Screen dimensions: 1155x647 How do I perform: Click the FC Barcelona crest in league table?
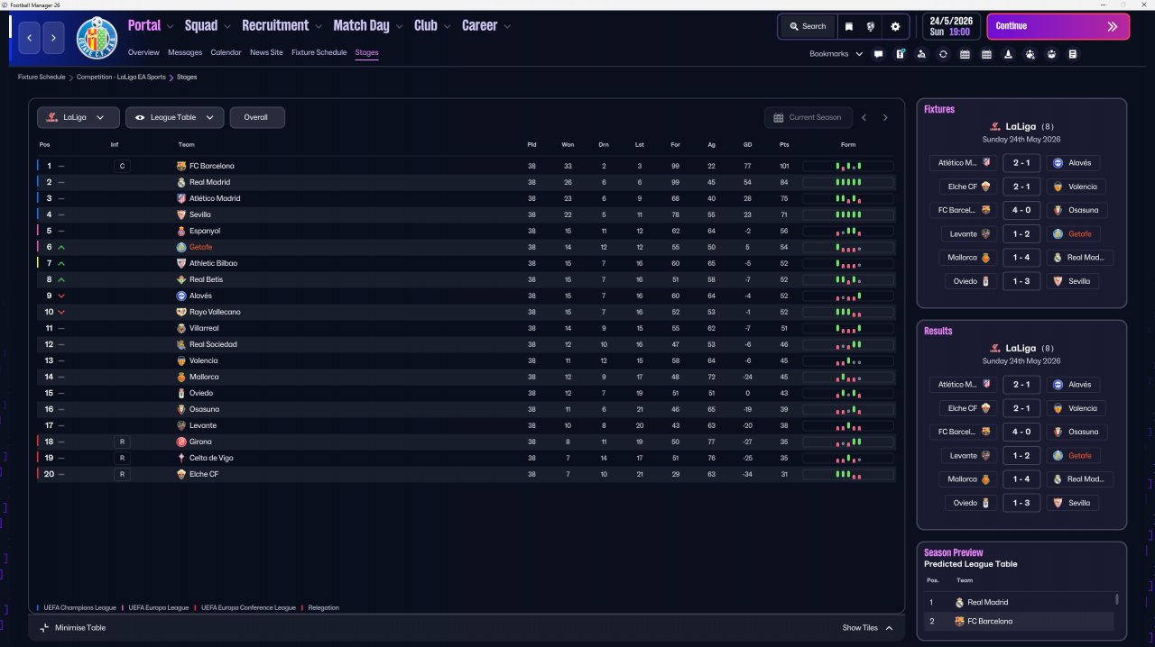(181, 166)
